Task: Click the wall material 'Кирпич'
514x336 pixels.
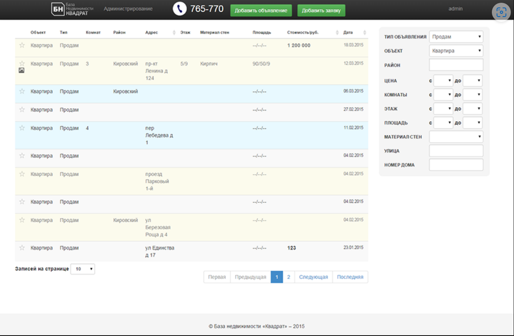Action: click(x=209, y=64)
